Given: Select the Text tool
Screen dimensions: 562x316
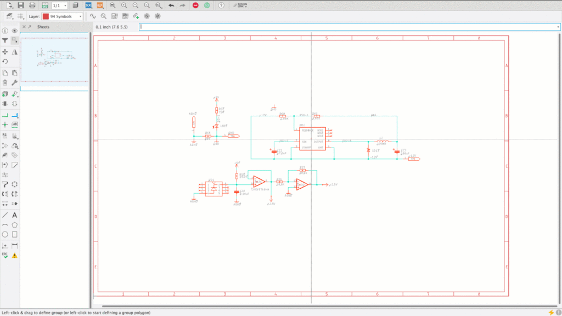Looking at the screenshot, I should pyautogui.click(x=15, y=216).
